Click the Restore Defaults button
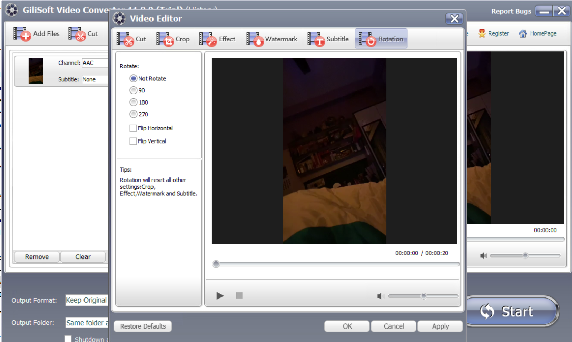This screenshot has width=572, height=342. pos(143,326)
